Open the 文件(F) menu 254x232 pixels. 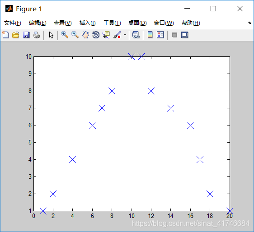pyautogui.click(x=13, y=23)
